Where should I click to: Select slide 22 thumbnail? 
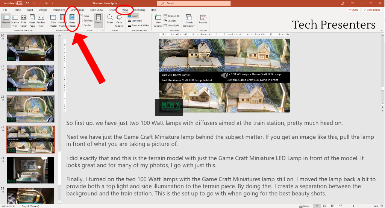pyautogui.click(x=30, y=109)
